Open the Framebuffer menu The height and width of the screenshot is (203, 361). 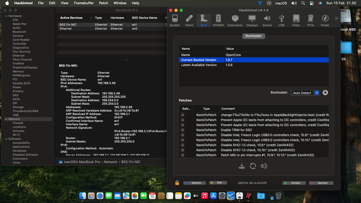tap(84, 3)
